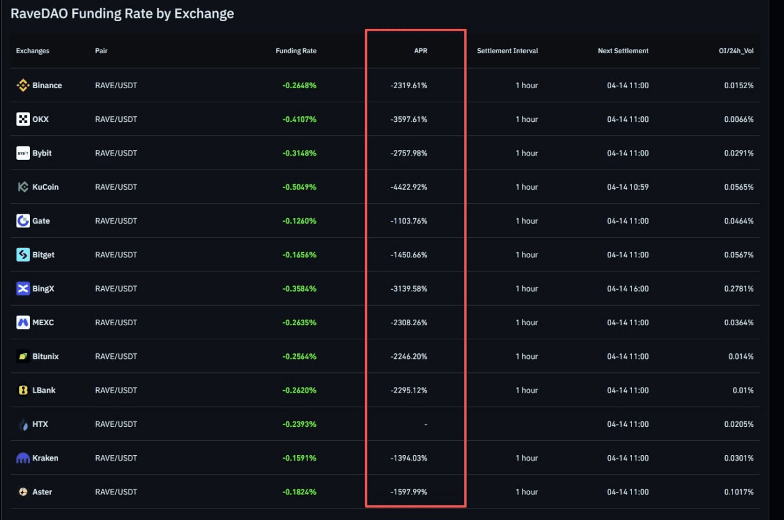Click the Binance exchange logo icon
Screen dimensions: 784x520
[23, 86]
